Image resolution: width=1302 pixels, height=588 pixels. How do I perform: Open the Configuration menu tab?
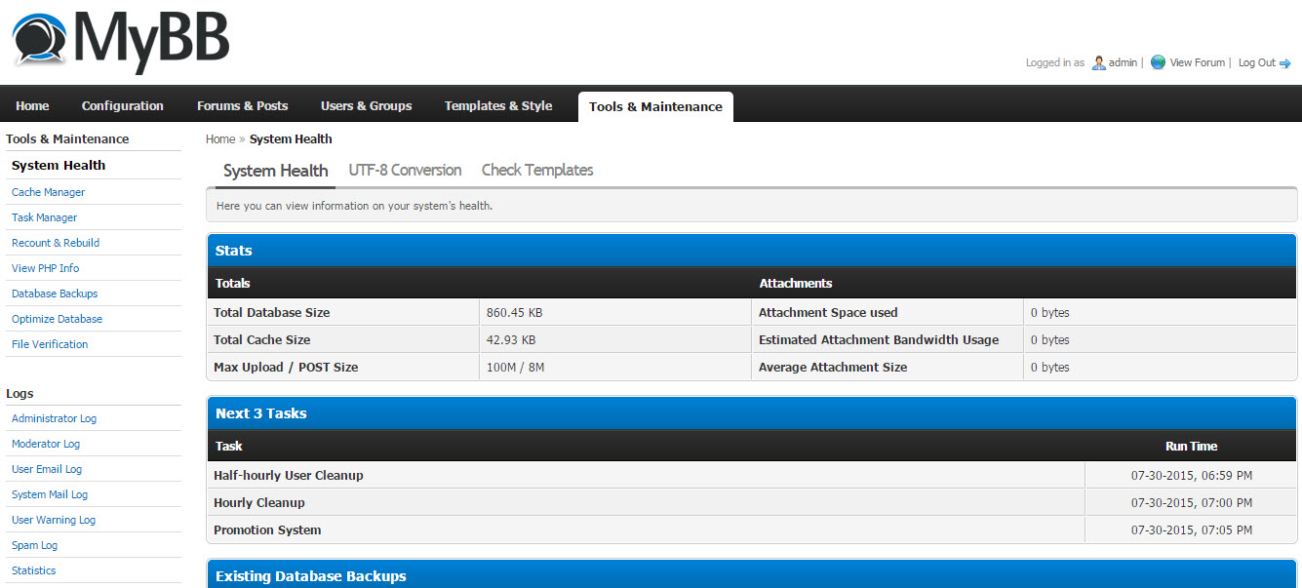(123, 106)
